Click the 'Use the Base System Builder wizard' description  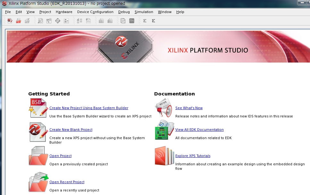point(100,116)
